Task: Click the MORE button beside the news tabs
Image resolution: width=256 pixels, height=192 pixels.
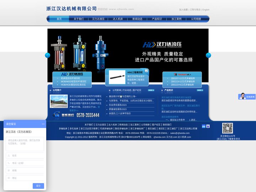Action: 151,90
